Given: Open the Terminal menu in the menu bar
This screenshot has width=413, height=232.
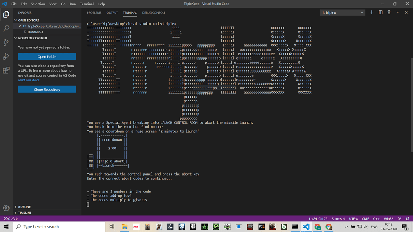Looking at the screenshot, I should tap(87, 4).
